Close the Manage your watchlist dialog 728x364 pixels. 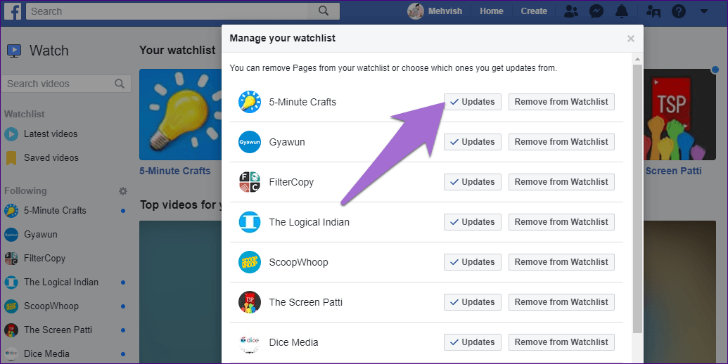[x=630, y=39]
